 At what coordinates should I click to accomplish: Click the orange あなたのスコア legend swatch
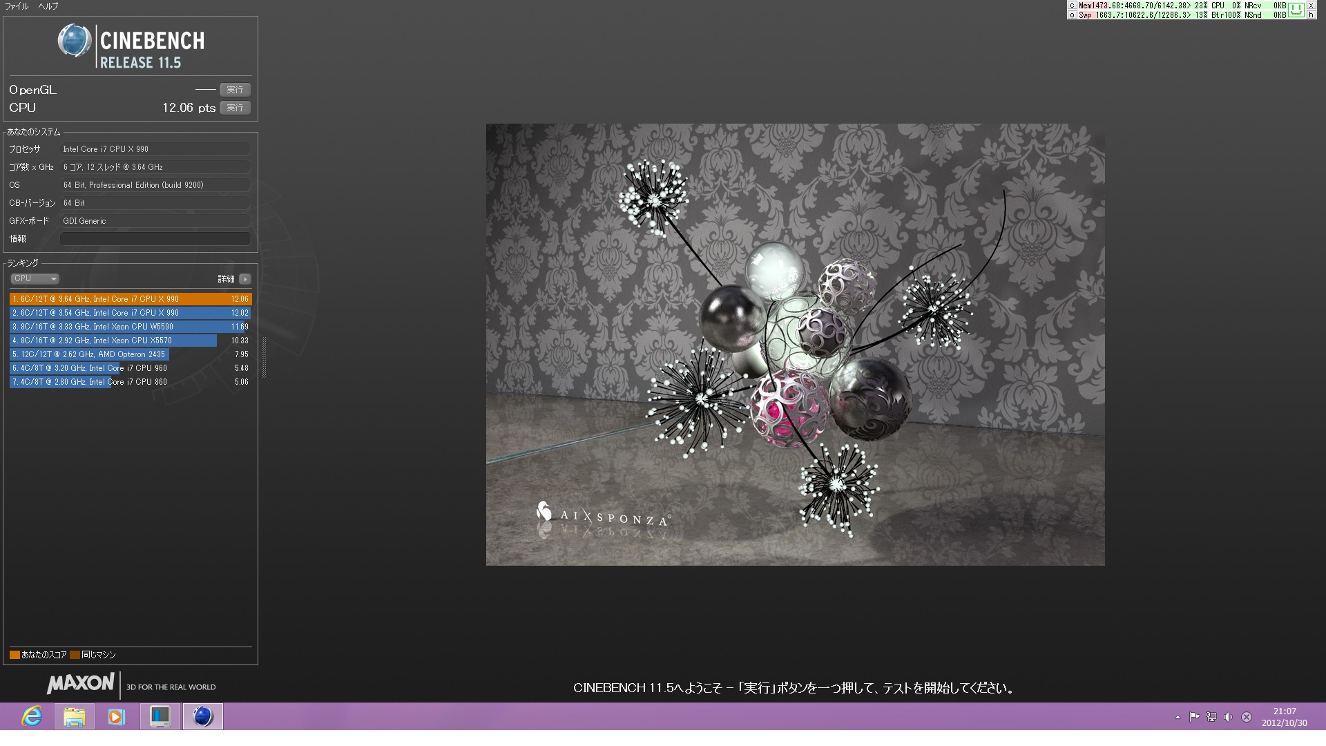point(15,655)
